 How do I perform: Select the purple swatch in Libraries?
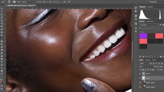(x=143, y=36)
